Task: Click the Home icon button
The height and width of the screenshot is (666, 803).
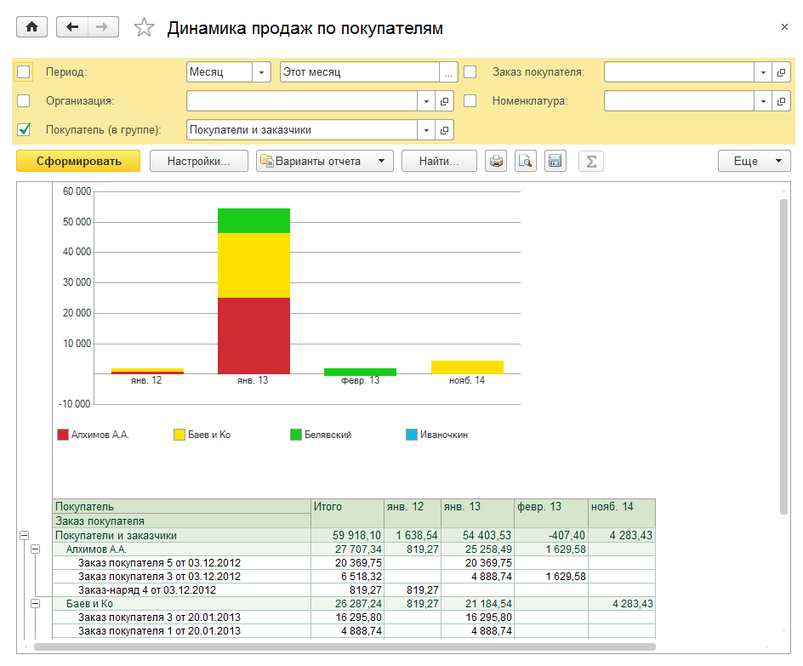Action: pos(32,27)
